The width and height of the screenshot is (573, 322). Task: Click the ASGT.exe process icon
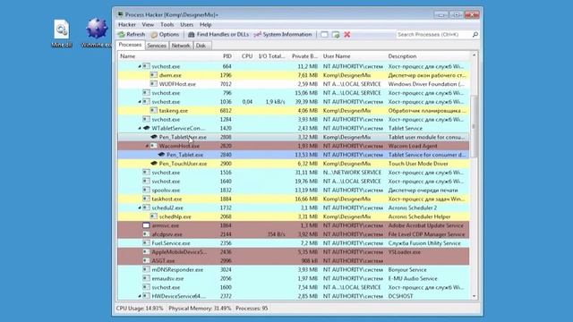(x=146, y=260)
